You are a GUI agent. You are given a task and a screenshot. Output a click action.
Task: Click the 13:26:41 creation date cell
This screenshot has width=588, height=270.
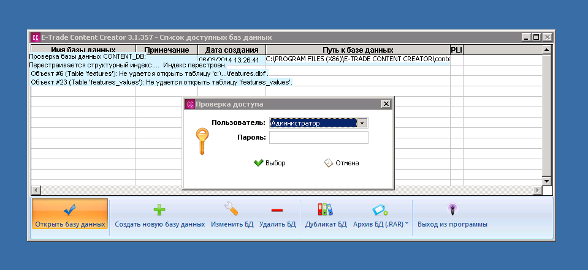pyautogui.click(x=232, y=60)
